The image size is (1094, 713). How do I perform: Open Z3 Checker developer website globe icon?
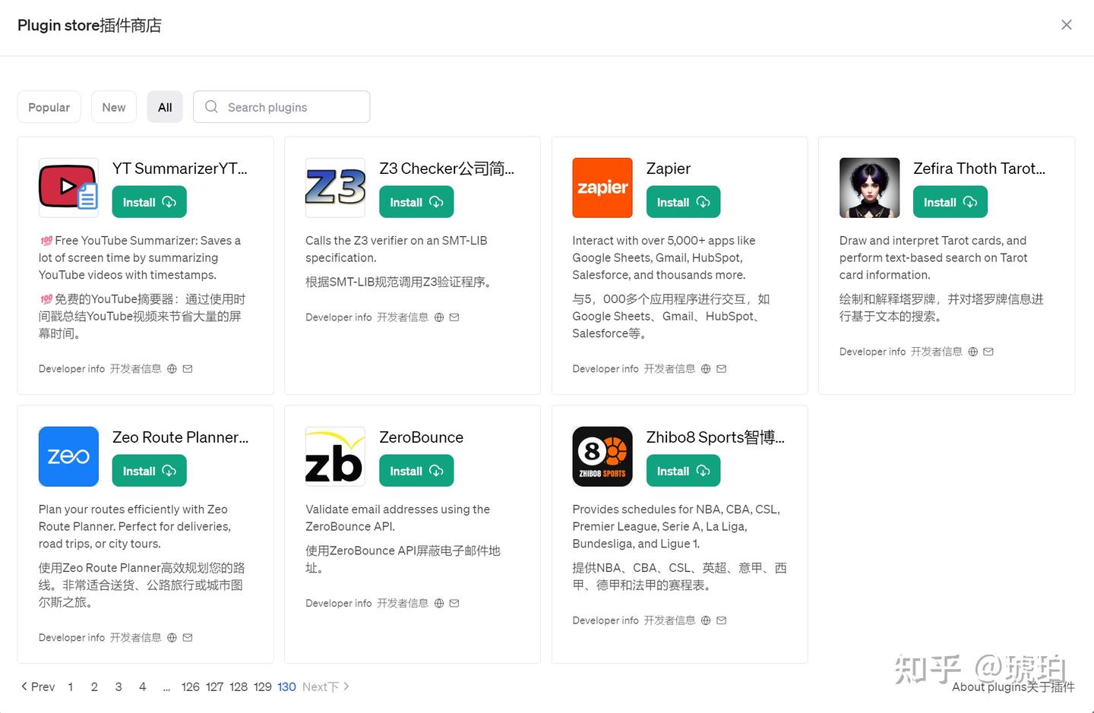[x=439, y=317]
